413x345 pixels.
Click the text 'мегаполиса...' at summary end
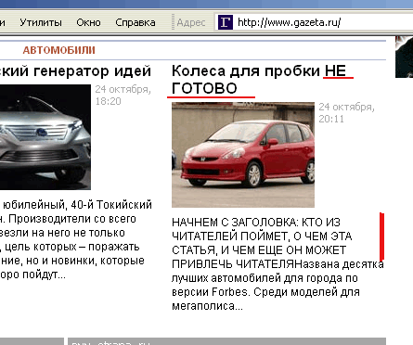[x=207, y=306]
